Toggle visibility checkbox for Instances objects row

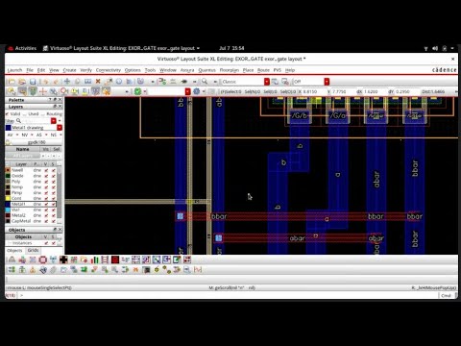pyautogui.click(x=46, y=243)
